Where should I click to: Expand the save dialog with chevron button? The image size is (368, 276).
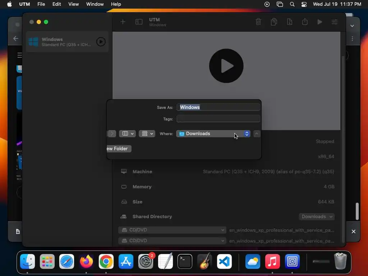257,134
